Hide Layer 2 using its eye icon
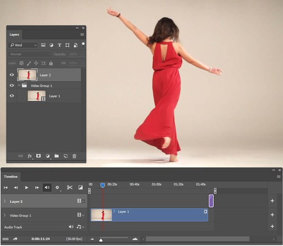 tap(12, 75)
